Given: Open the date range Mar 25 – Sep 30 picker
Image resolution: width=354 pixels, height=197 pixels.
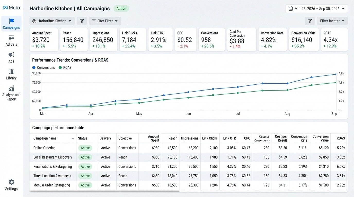Looking at the screenshot, I should pos(316,9).
